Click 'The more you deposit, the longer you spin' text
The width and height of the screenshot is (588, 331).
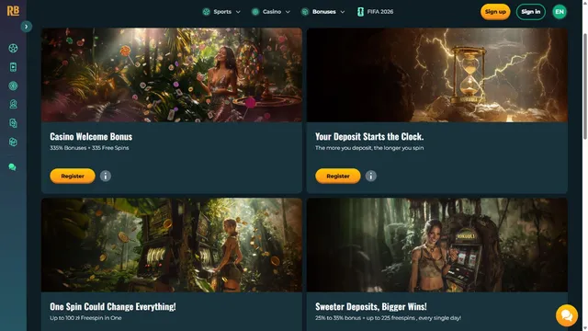point(369,148)
